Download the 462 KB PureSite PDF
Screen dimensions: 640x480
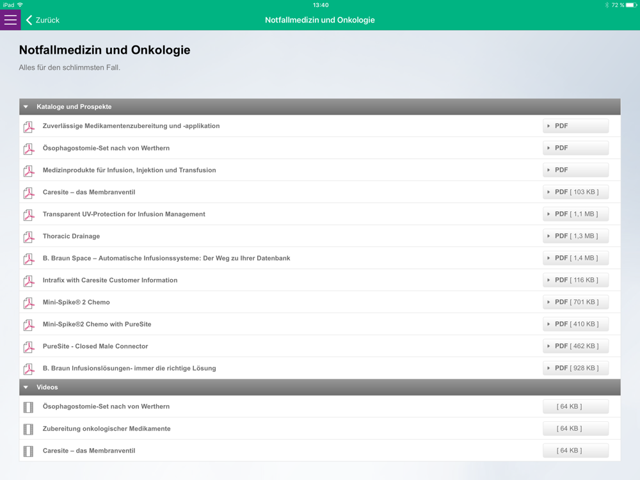[575, 346]
